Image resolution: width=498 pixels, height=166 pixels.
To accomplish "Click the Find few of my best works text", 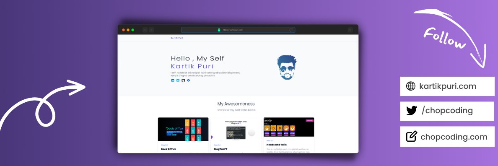I will [236, 110].
